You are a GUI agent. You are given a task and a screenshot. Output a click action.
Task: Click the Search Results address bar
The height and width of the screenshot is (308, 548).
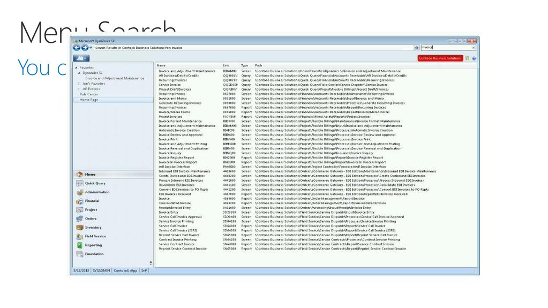(x=253, y=48)
